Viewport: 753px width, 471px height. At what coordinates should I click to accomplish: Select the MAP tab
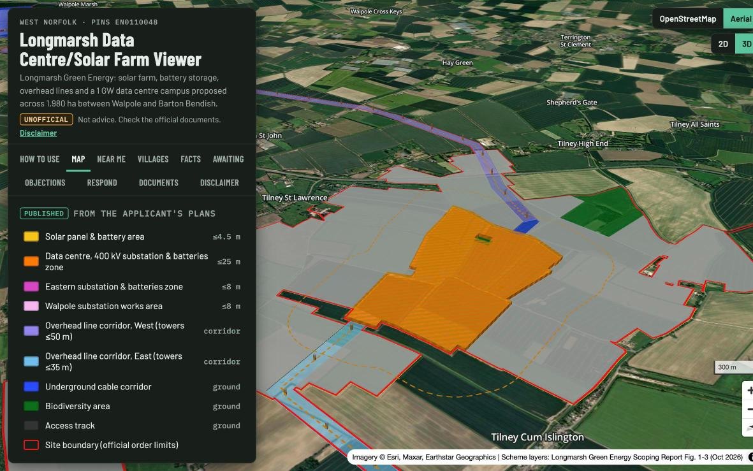(x=78, y=159)
